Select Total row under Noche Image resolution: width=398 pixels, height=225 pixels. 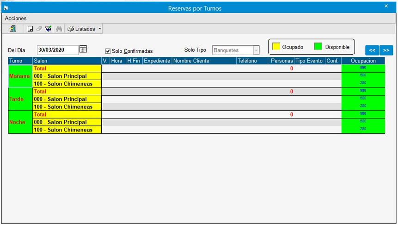pos(67,114)
